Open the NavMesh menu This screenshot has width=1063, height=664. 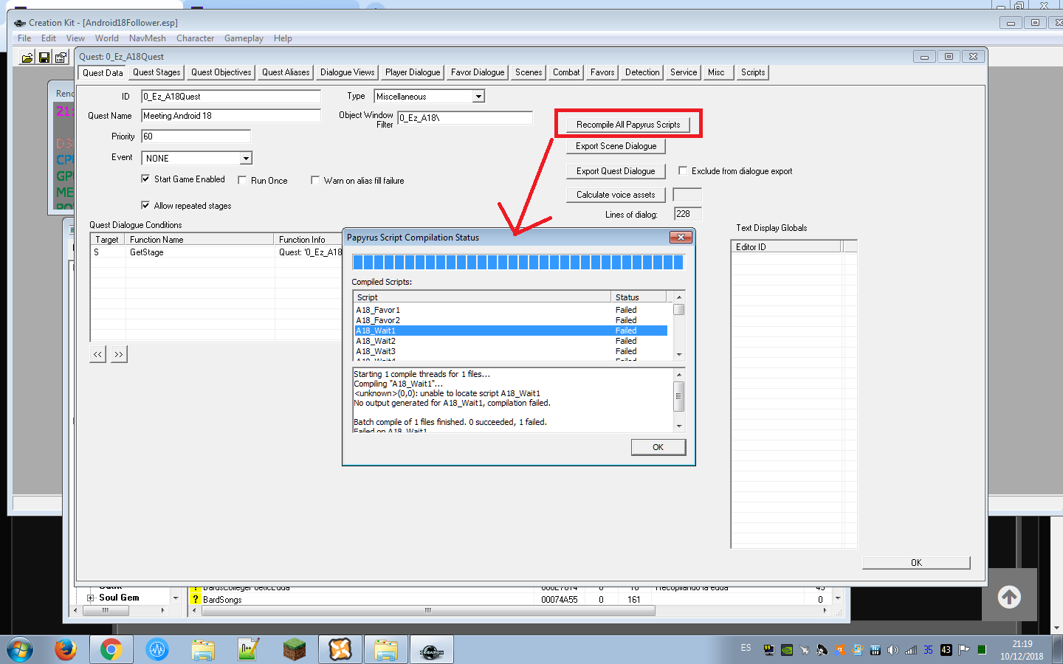pyautogui.click(x=148, y=38)
